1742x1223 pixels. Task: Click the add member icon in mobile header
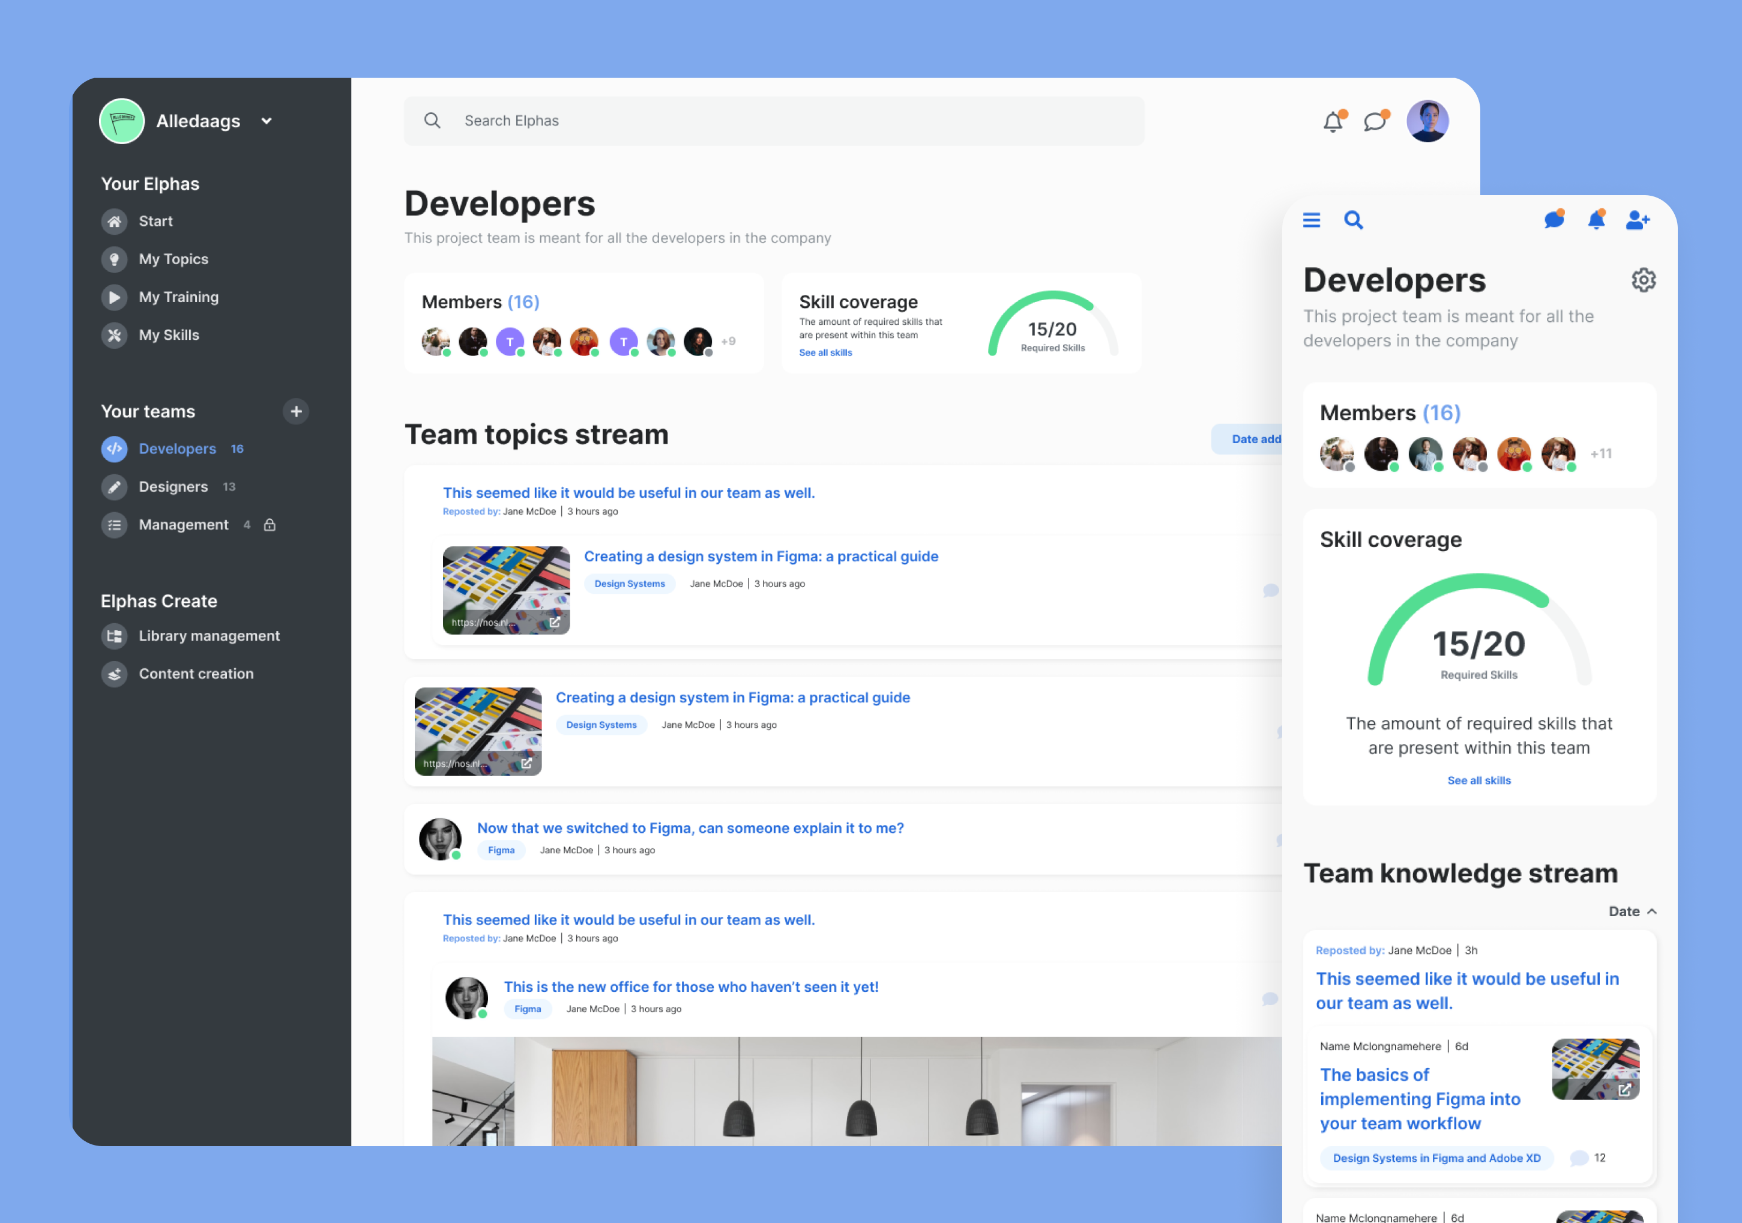tap(1638, 220)
